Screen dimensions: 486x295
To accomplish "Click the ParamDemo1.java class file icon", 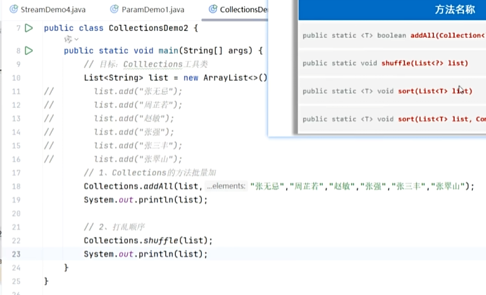I will point(115,9).
